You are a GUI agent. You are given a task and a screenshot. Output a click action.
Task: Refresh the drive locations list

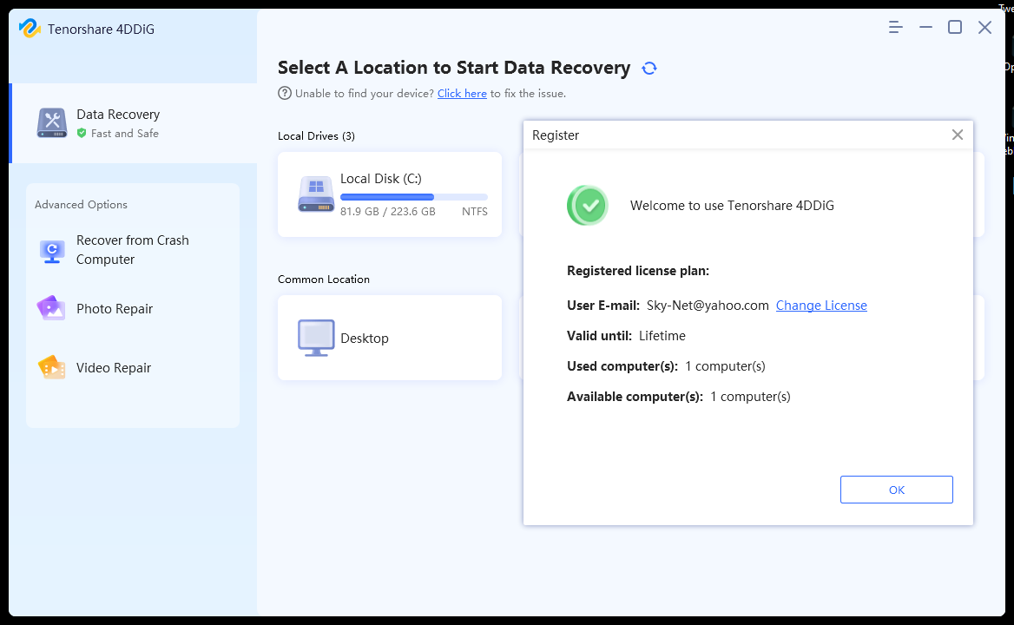649,68
